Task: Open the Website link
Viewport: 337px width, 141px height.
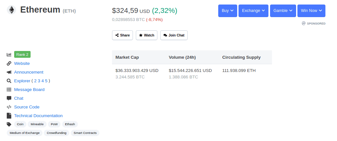Action: [22, 63]
